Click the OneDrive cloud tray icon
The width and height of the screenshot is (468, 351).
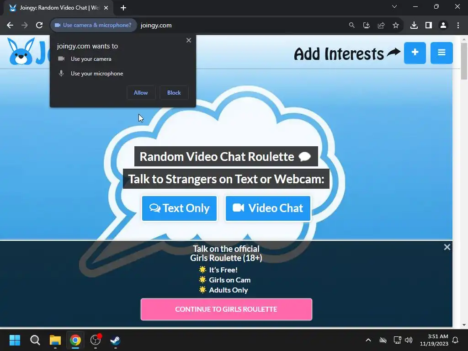tap(383, 340)
